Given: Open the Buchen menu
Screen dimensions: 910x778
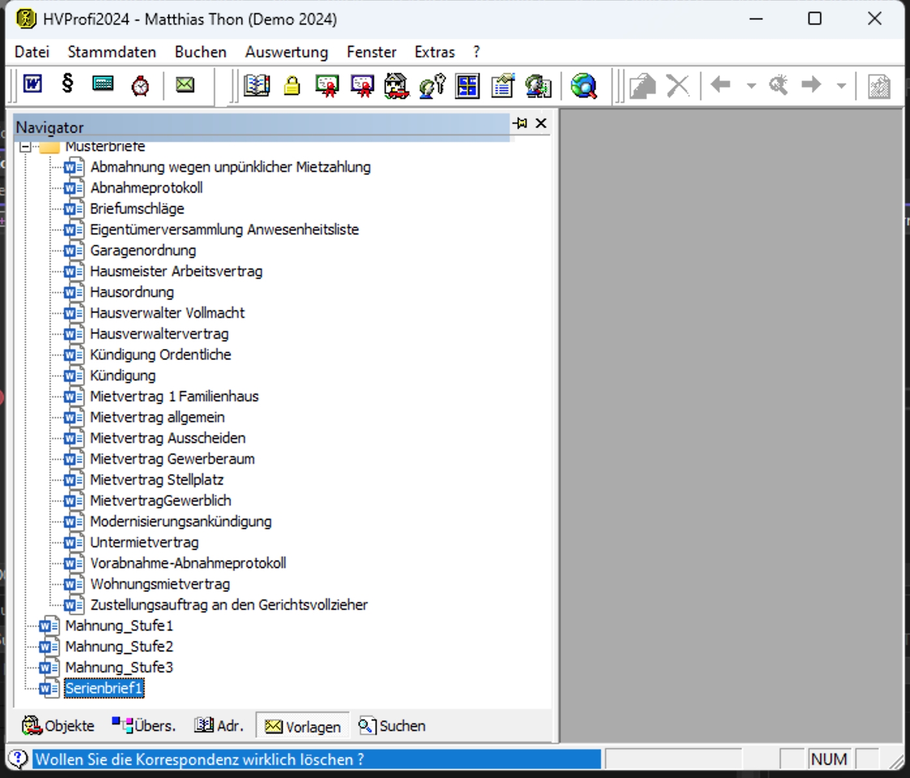Looking at the screenshot, I should 201,52.
